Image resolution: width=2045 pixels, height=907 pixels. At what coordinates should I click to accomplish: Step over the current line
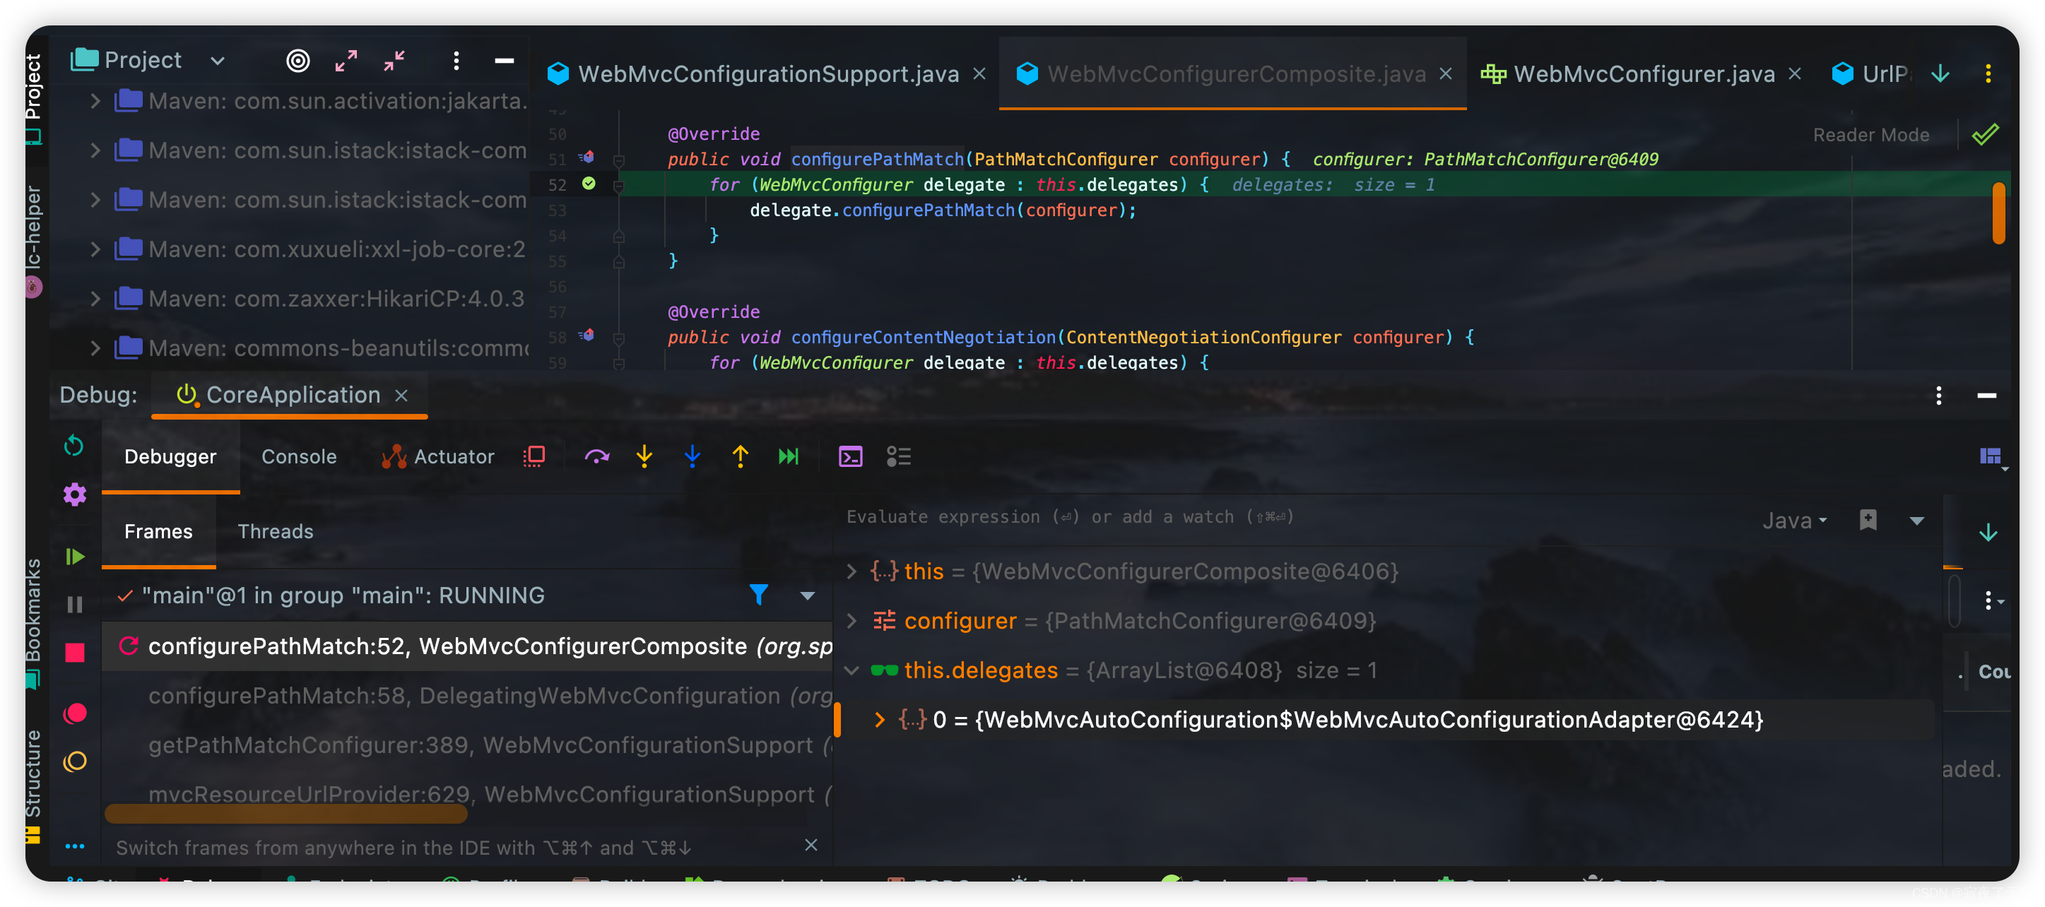597,456
